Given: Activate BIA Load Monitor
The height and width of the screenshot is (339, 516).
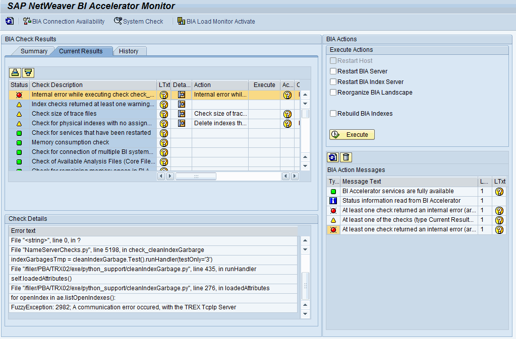Looking at the screenshot, I should (216, 21).
